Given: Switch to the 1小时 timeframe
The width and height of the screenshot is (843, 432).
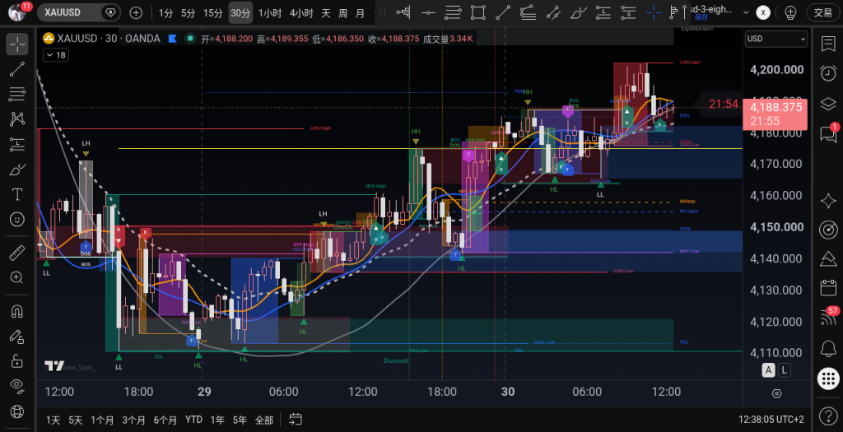Looking at the screenshot, I should [270, 13].
